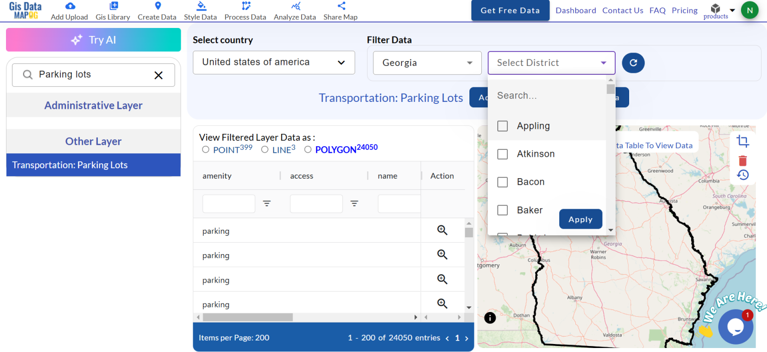Check the Appling district checkbox
Image resolution: width=767 pixels, height=352 pixels.
(502, 126)
